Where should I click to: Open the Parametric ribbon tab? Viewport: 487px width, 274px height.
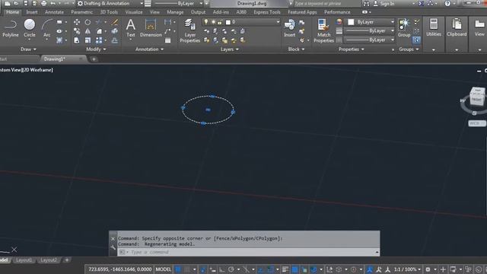(81, 12)
